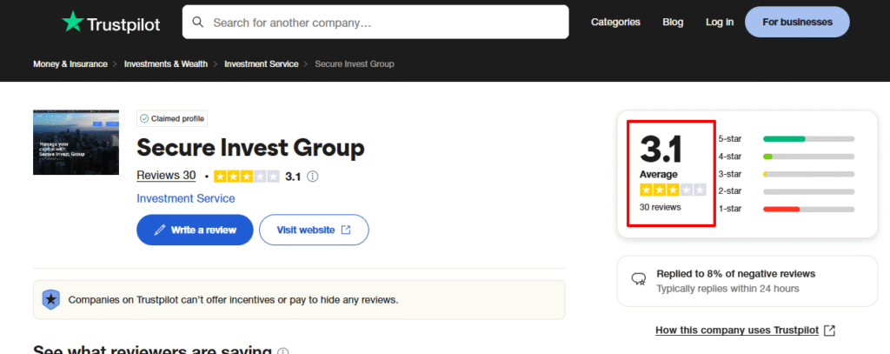The image size is (890, 354).
Task: Open the Blog page
Action: 673,22
